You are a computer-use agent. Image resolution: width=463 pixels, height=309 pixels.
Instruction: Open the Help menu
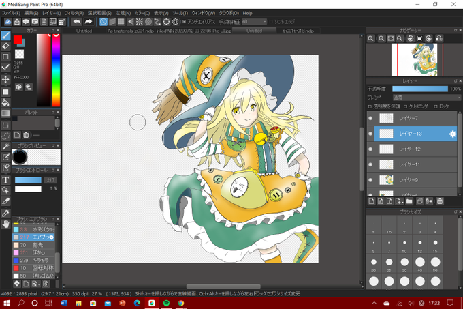pyautogui.click(x=247, y=13)
